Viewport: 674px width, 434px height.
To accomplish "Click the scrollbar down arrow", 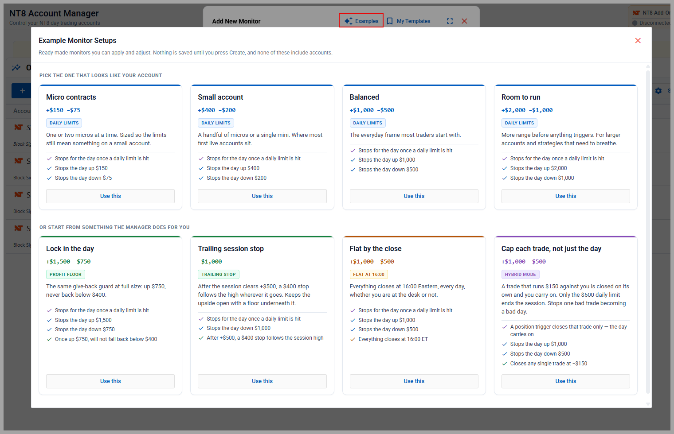I will coord(648,404).
